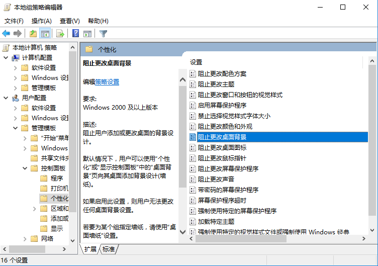
Task: Click the 屏幕保护程序超时 policy icon
Action: [x=193, y=201]
